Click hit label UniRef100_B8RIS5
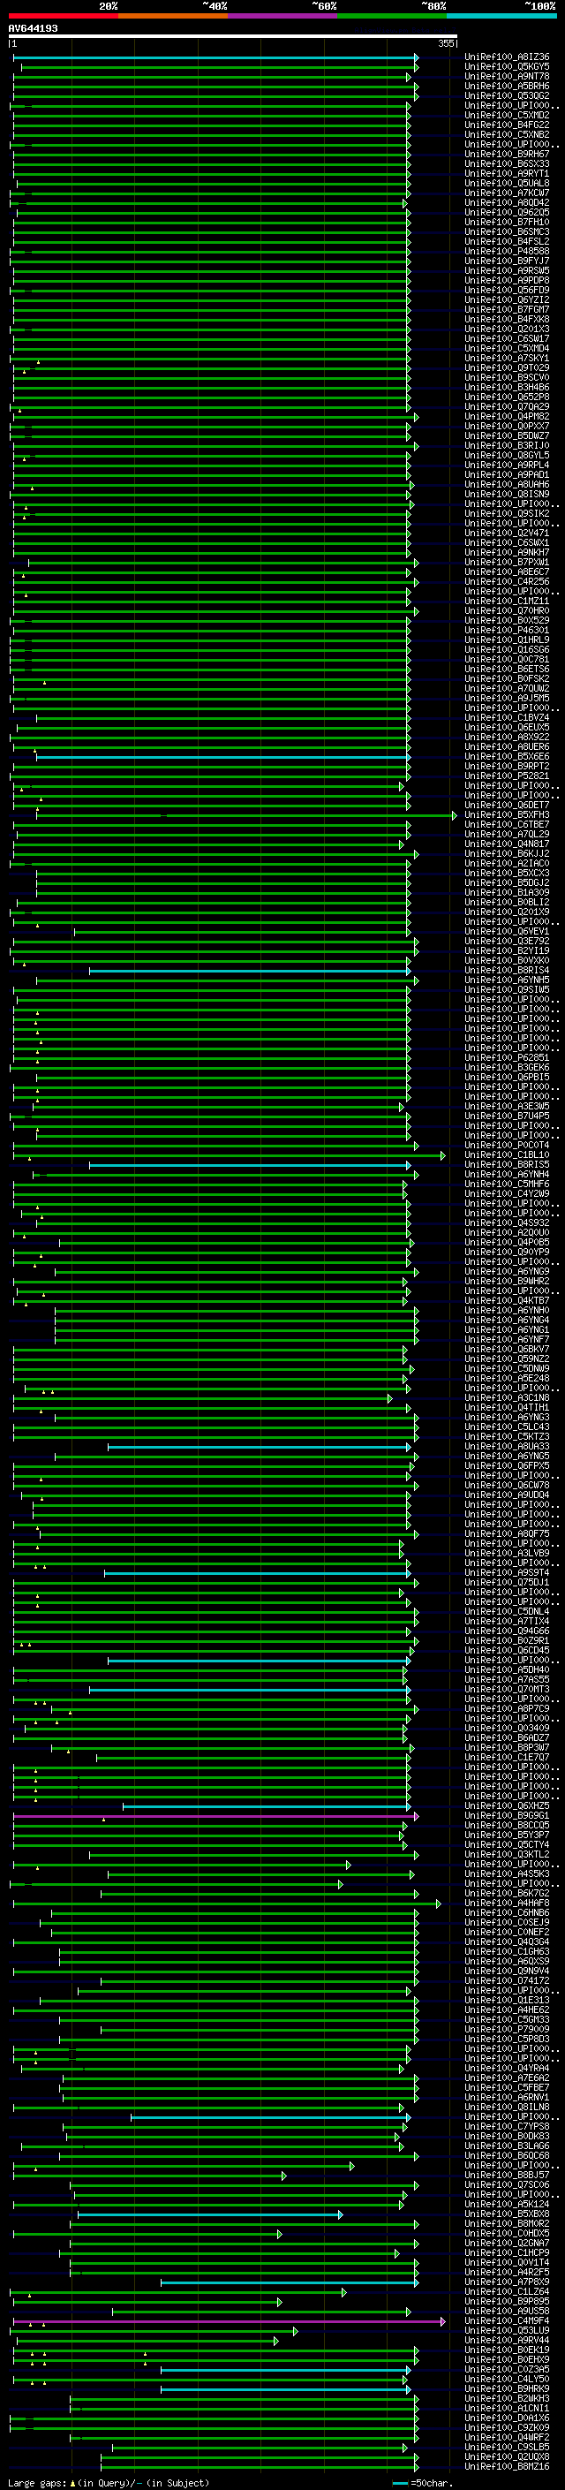This screenshot has width=565, height=2490. pyautogui.click(x=507, y=1165)
